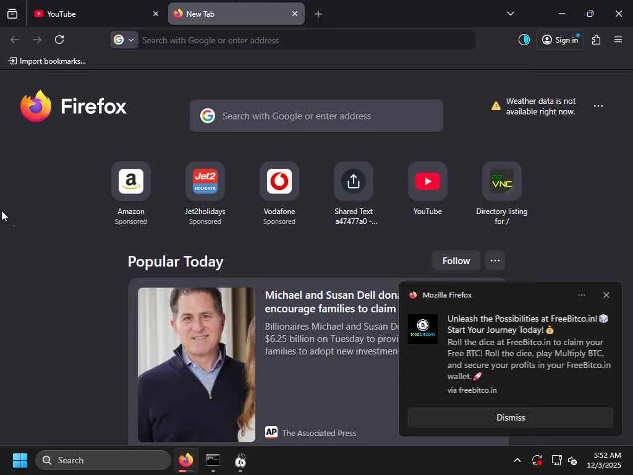Click the FreeBitco.in notification logo
The image size is (633, 475).
click(x=423, y=329)
